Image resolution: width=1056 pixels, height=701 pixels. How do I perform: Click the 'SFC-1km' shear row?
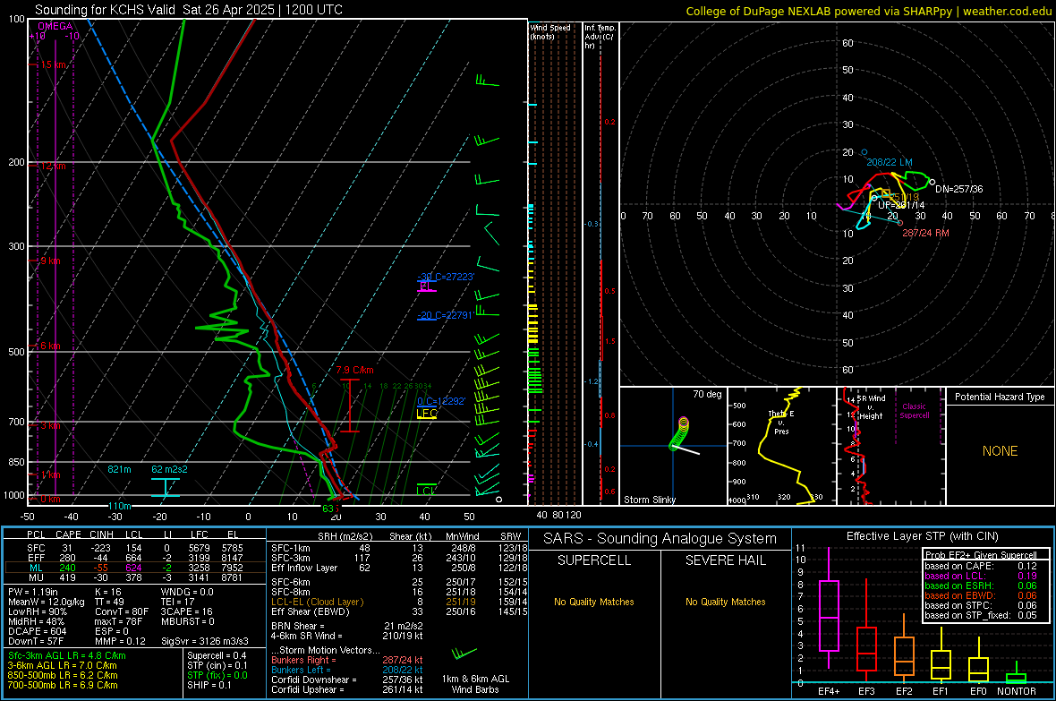399,548
